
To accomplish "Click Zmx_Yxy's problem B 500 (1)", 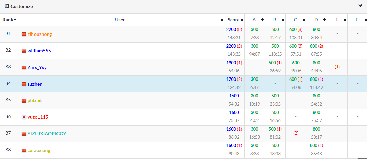I will pos(275,63).
